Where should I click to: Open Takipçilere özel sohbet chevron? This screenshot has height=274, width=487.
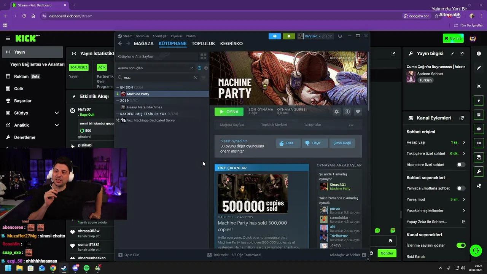(464, 153)
